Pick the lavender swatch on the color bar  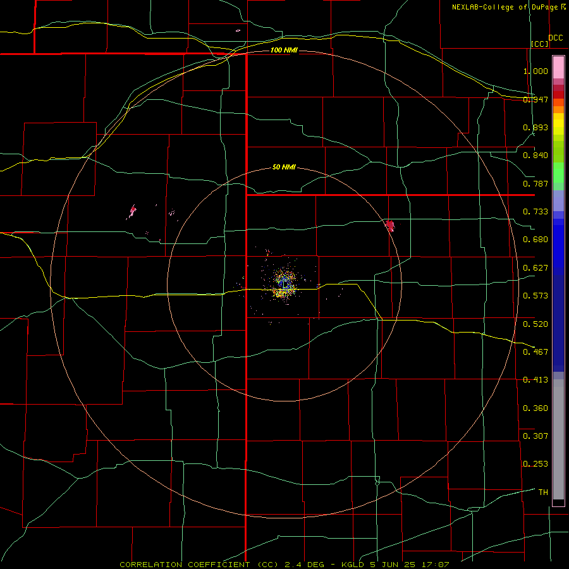pyautogui.click(x=558, y=200)
